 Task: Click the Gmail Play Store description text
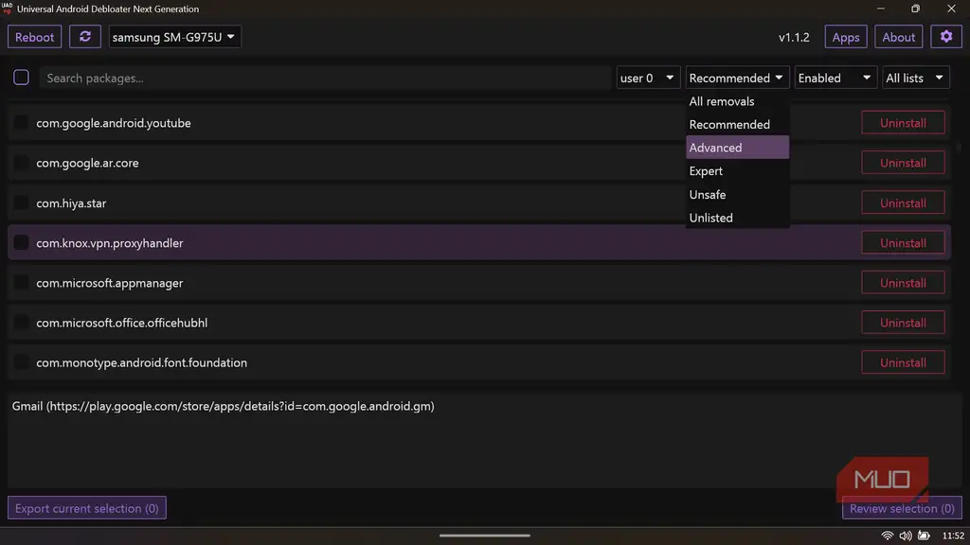[224, 406]
